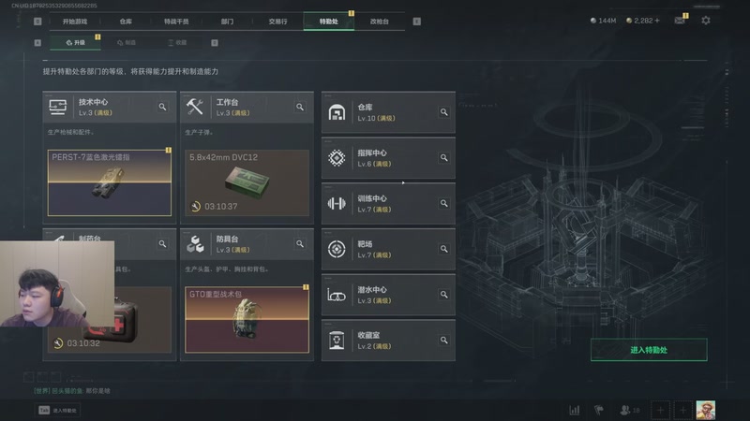This screenshot has height=421, width=750.
Task: Open the 5.8x42mm DVC12 ammo card
Action: [247, 182]
